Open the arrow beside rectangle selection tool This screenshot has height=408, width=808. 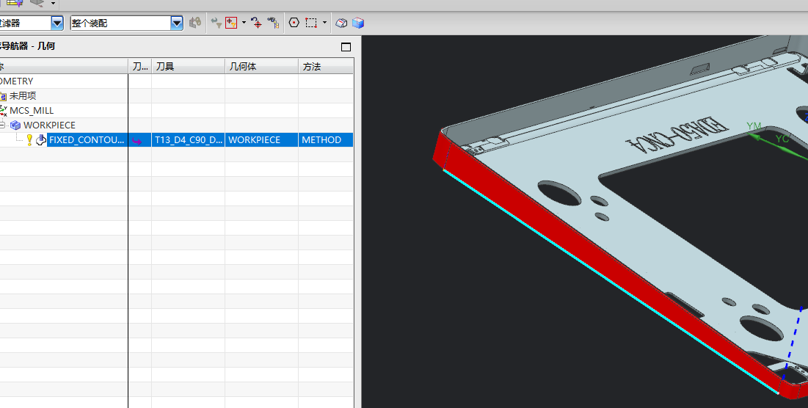(x=324, y=23)
